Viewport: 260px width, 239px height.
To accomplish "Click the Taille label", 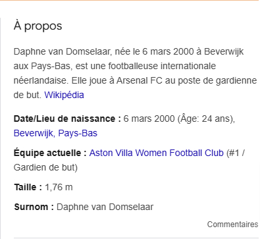I will pos(28,187).
